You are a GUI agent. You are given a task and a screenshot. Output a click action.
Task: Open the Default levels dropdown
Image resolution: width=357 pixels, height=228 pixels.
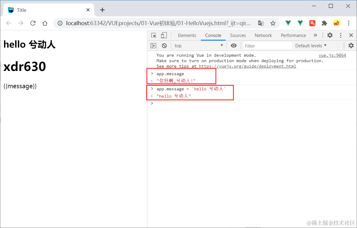click(x=311, y=46)
